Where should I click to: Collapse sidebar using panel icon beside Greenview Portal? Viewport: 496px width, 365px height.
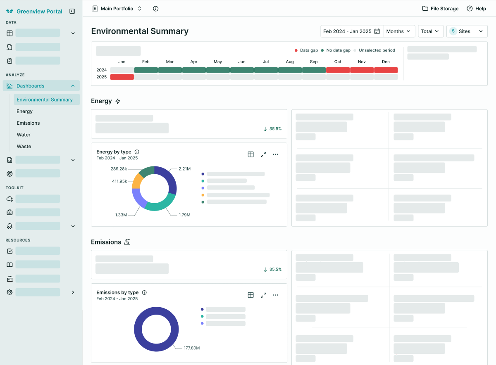72,12
